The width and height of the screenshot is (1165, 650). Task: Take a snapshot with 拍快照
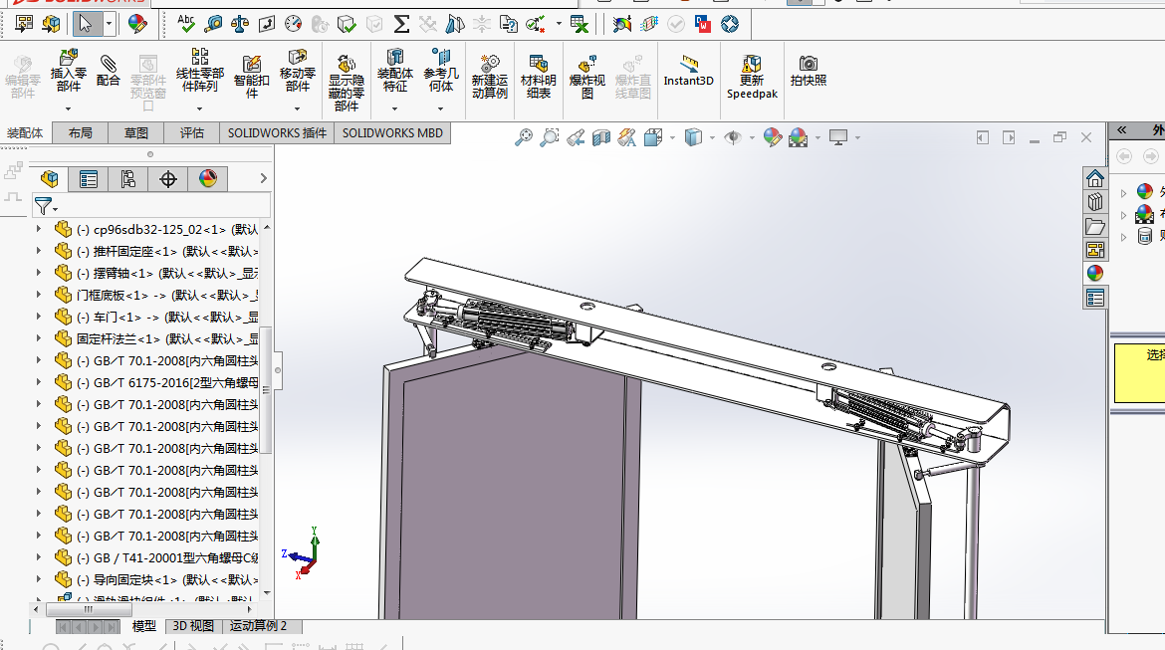point(809,70)
